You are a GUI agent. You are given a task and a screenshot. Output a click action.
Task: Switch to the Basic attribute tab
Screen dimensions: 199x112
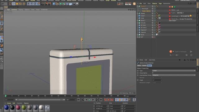point(139,66)
